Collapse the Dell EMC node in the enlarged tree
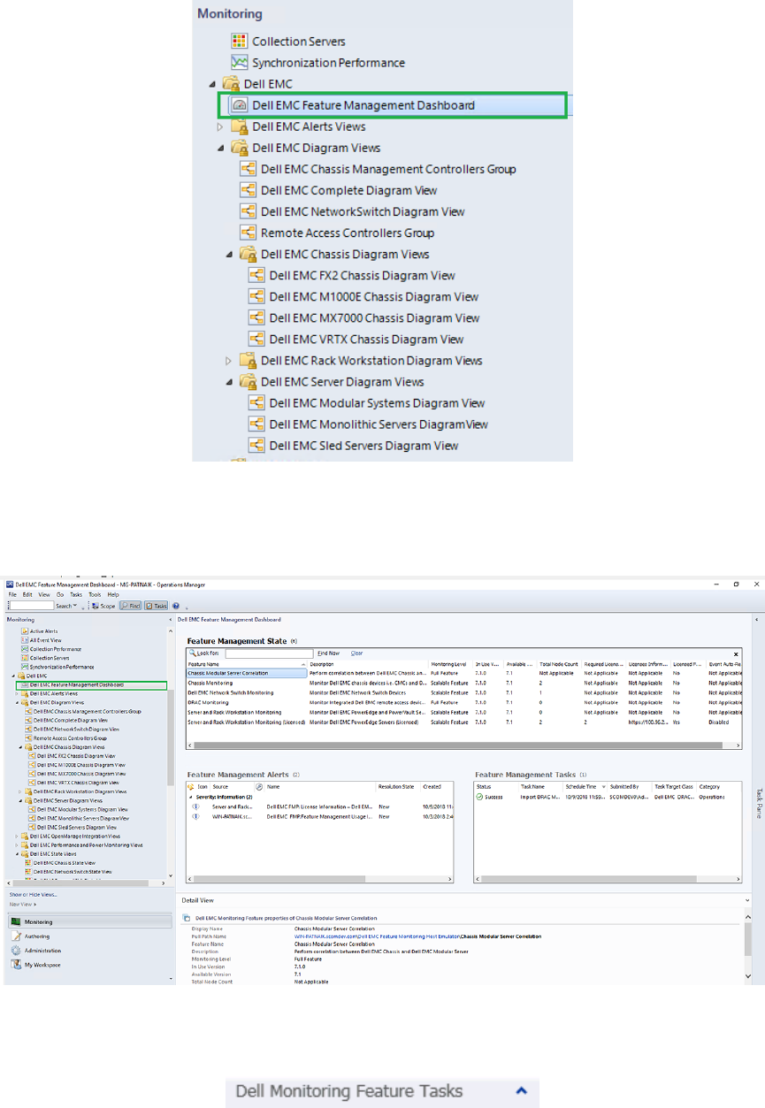Viewport: 765px width, 1108px height. tap(212, 84)
